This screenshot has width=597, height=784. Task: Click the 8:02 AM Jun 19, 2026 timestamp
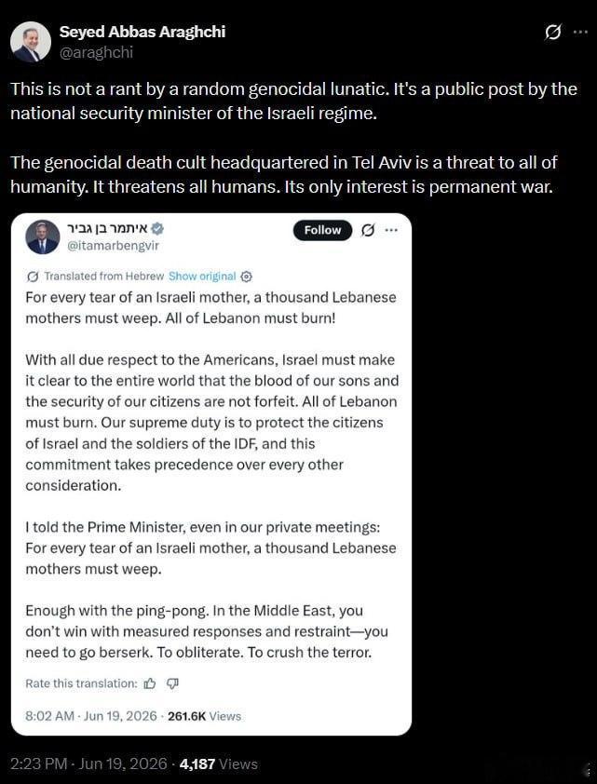[x=91, y=716]
